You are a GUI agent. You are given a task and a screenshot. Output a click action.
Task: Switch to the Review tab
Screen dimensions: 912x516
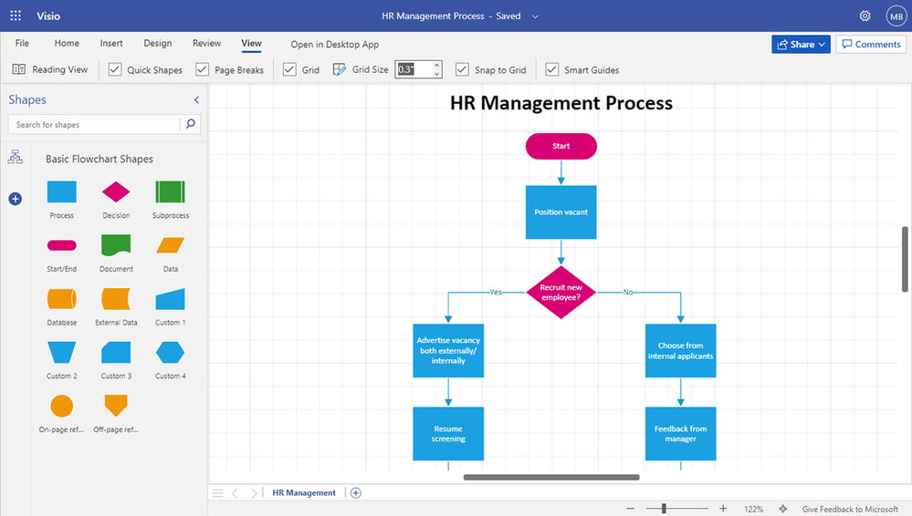[x=206, y=43]
